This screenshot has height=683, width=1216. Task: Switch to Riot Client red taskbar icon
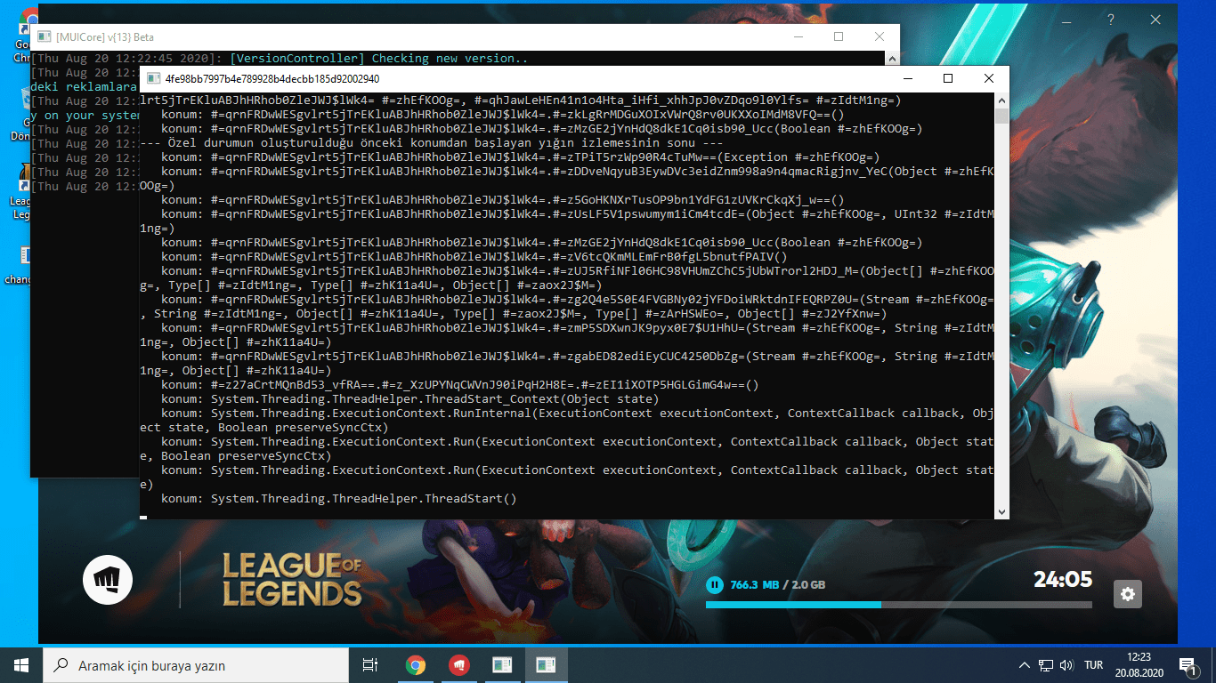[458, 665]
